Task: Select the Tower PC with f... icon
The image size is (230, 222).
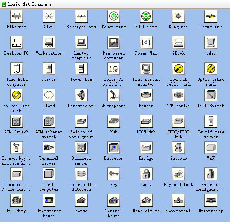Action: click(x=114, y=69)
